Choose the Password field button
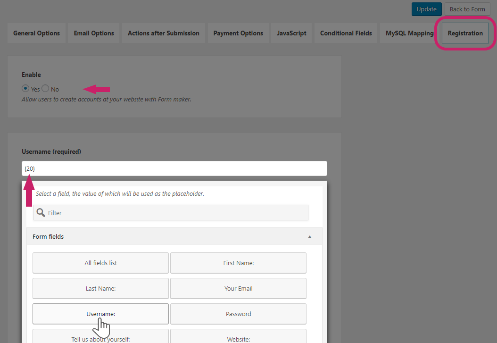The image size is (497, 343). [x=238, y=314]
